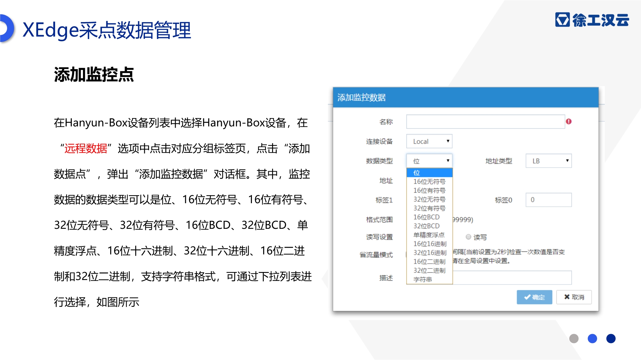Select 32位16进制 from the dropdown list
Viewport: 641px width, 360px height.
(x=429, y=253)
